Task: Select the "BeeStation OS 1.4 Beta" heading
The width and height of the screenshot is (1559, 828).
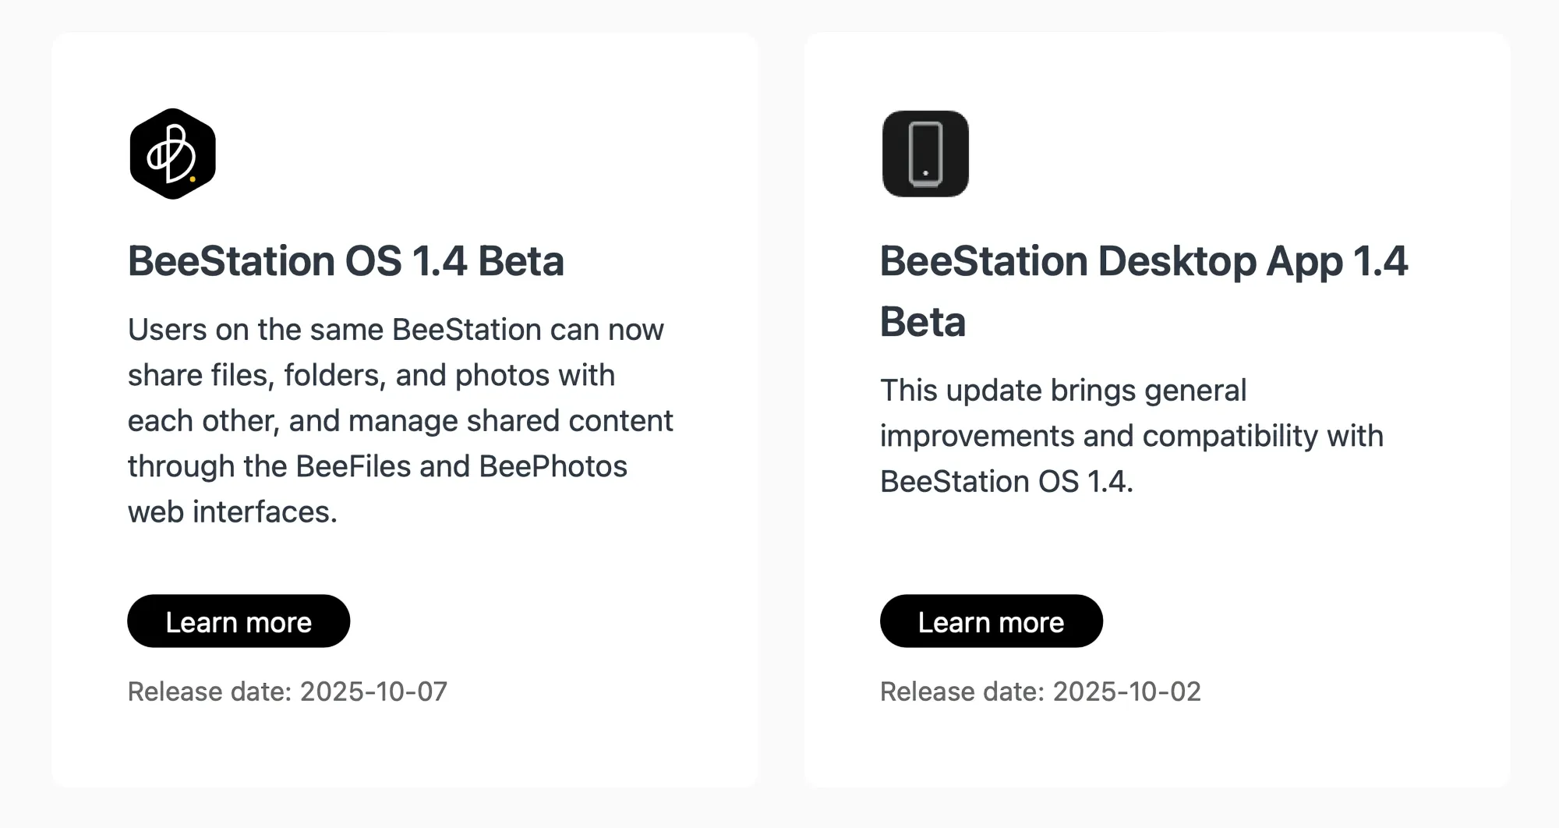Action: (x=345, y=261)
